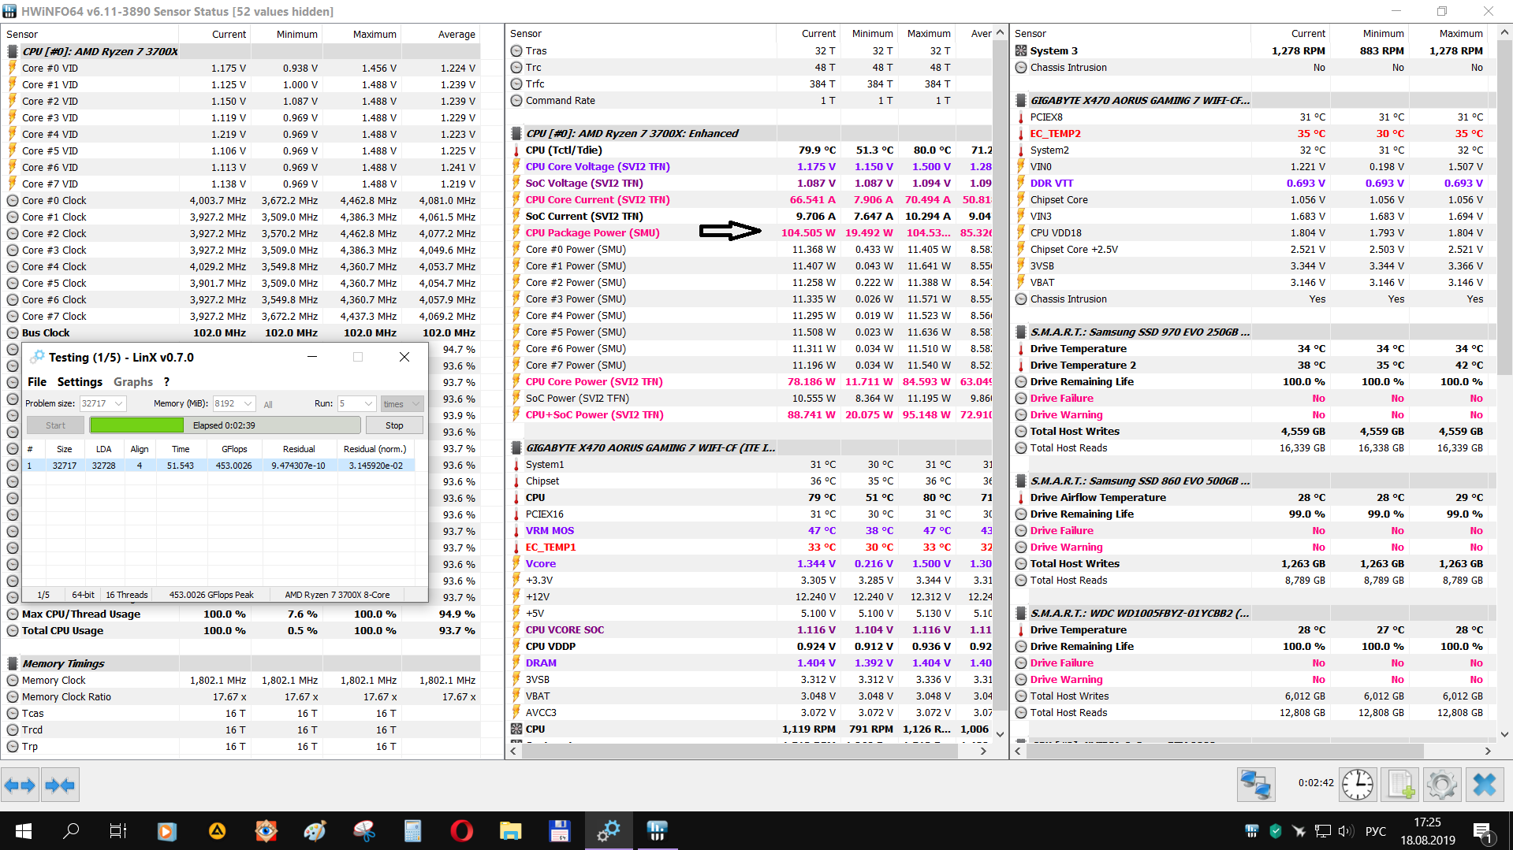Select the 'CPU [#0]: AMD Ryzen 7 3700X' group header
This screenshot has width=1513, height=850.
pos(100,51)
